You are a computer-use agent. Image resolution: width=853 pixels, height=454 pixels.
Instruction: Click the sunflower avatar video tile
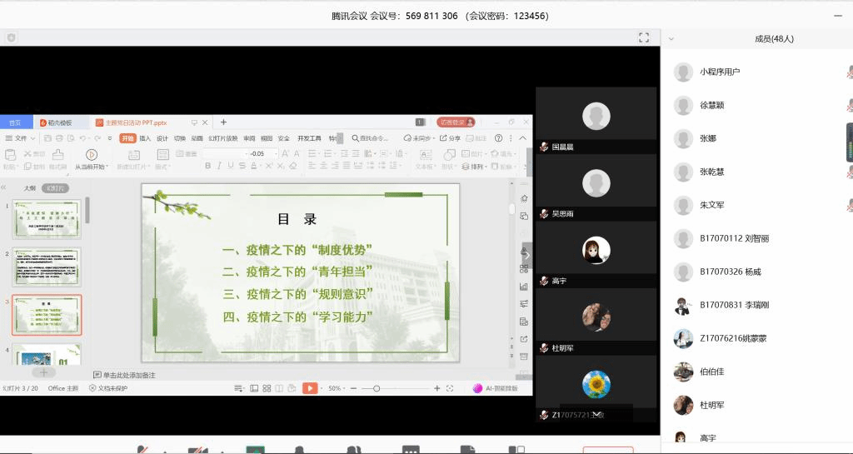point(596,388)
